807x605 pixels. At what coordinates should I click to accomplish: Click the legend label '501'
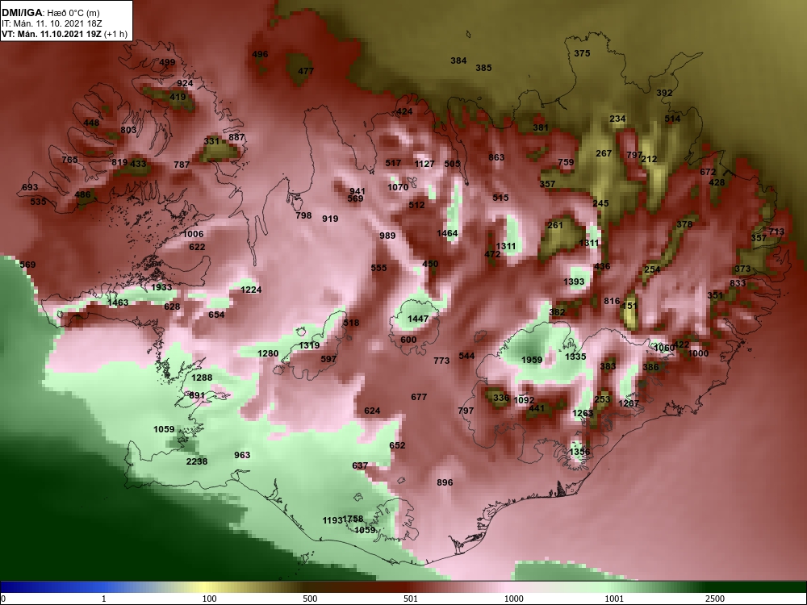click(x=411, y=599)
